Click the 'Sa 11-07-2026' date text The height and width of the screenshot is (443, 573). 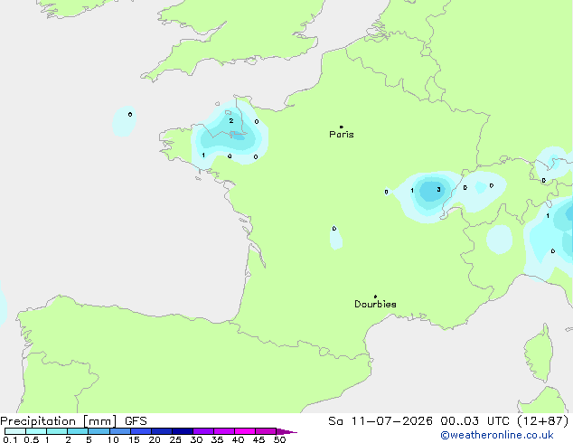[380, 421]
